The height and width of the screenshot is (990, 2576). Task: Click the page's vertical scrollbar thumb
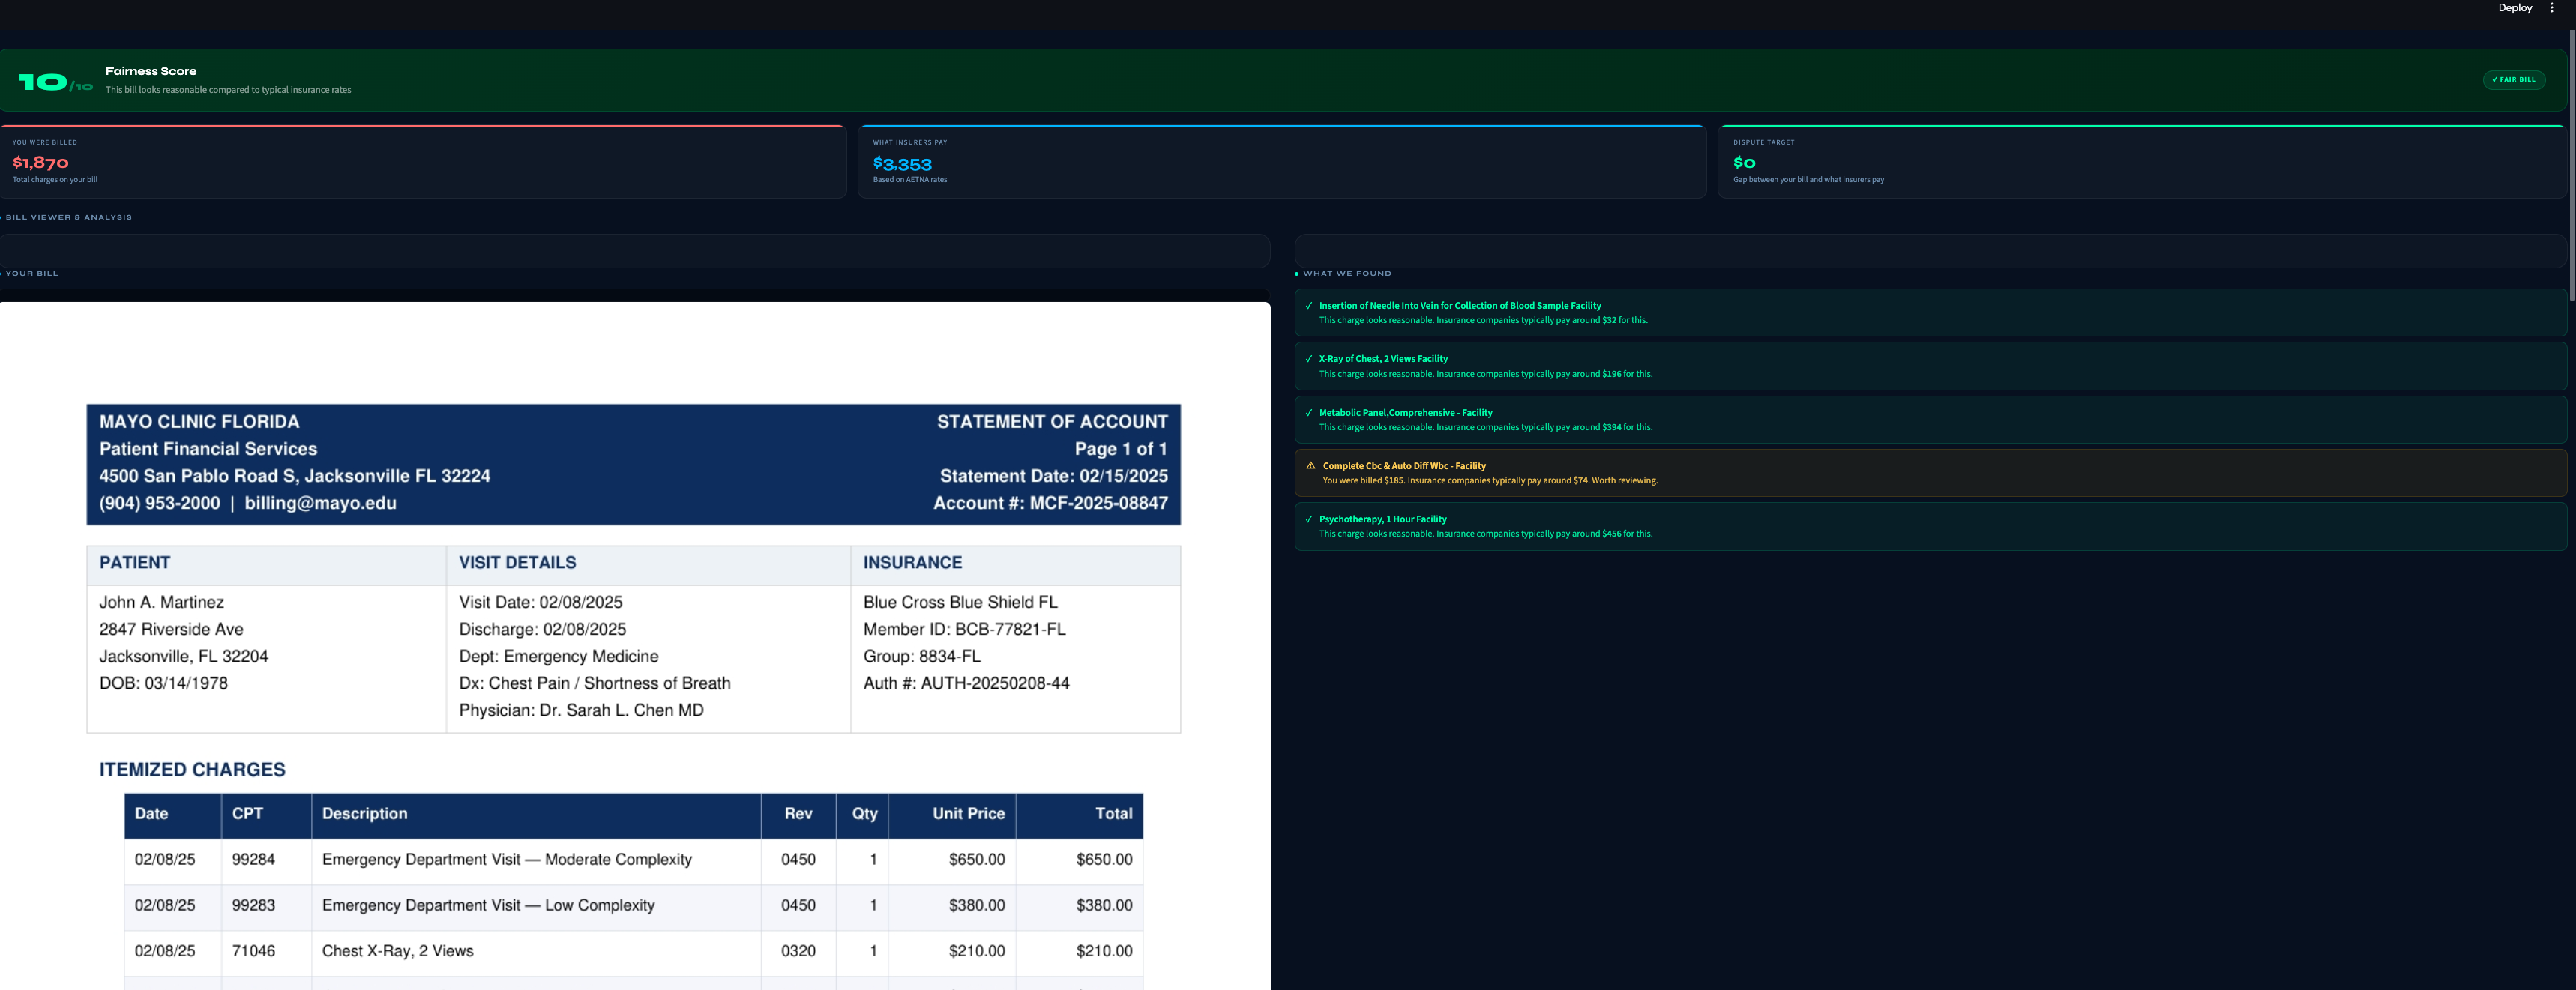tap(2571, 165)
